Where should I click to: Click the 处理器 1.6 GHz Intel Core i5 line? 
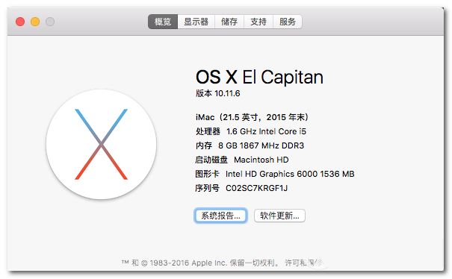pos(251,131)
